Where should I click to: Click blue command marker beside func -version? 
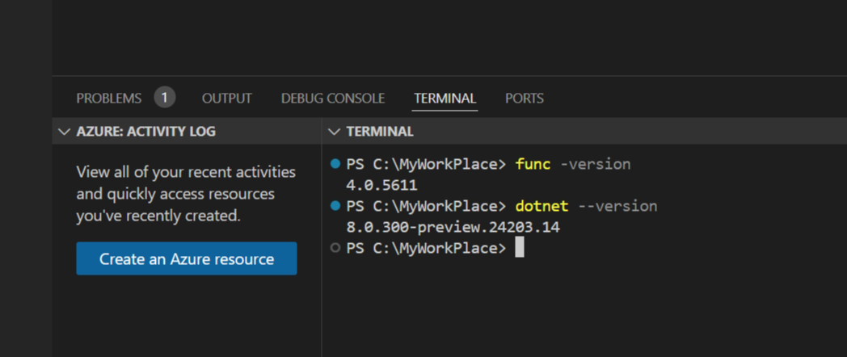[335, 165]
